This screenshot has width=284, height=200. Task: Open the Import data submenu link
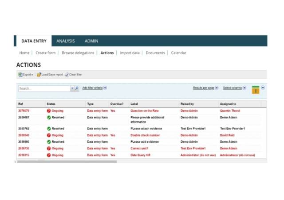coord(130,53)
